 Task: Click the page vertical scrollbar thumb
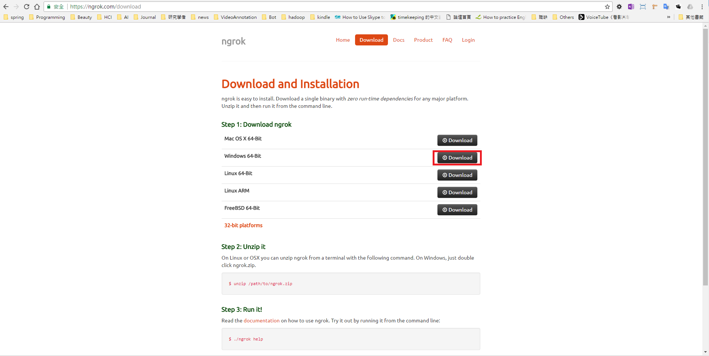tap(705, 157)
